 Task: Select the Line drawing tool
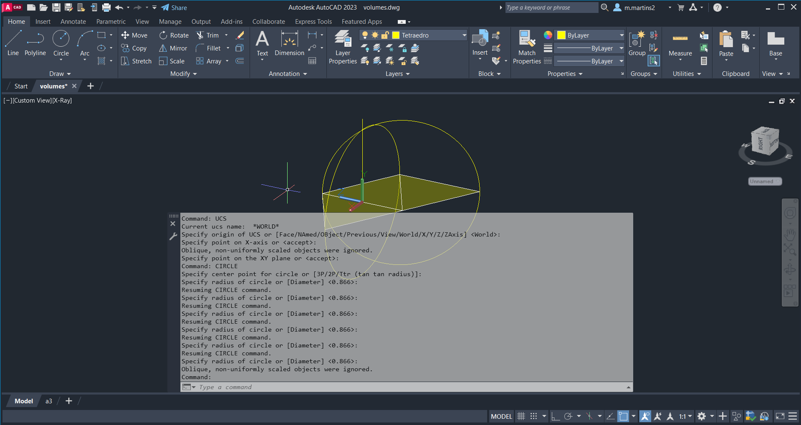click(x=13, y=43)
